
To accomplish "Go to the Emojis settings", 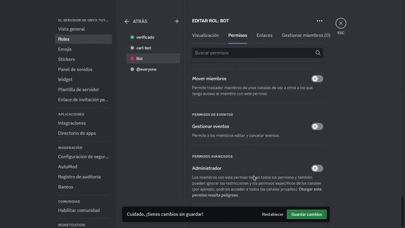I will pos(84,49).
